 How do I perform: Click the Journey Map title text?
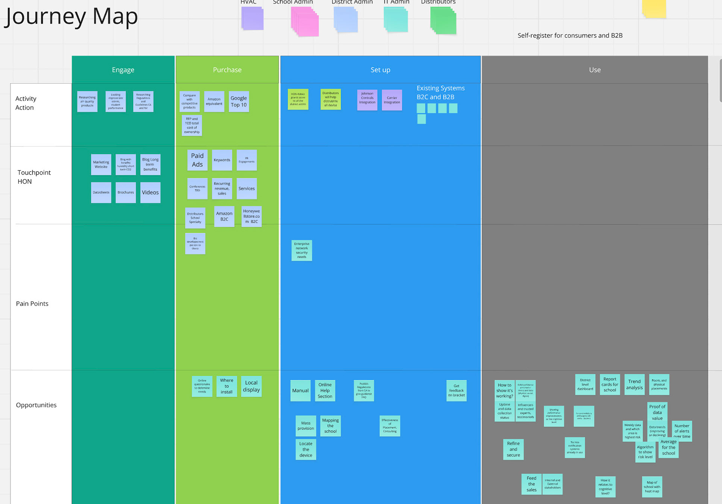(x=71, y=17)
